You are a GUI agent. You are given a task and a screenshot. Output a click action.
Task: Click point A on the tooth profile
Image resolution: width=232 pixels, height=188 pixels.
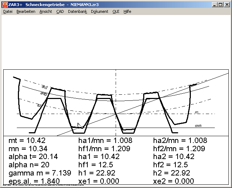[x=78, y=125]
